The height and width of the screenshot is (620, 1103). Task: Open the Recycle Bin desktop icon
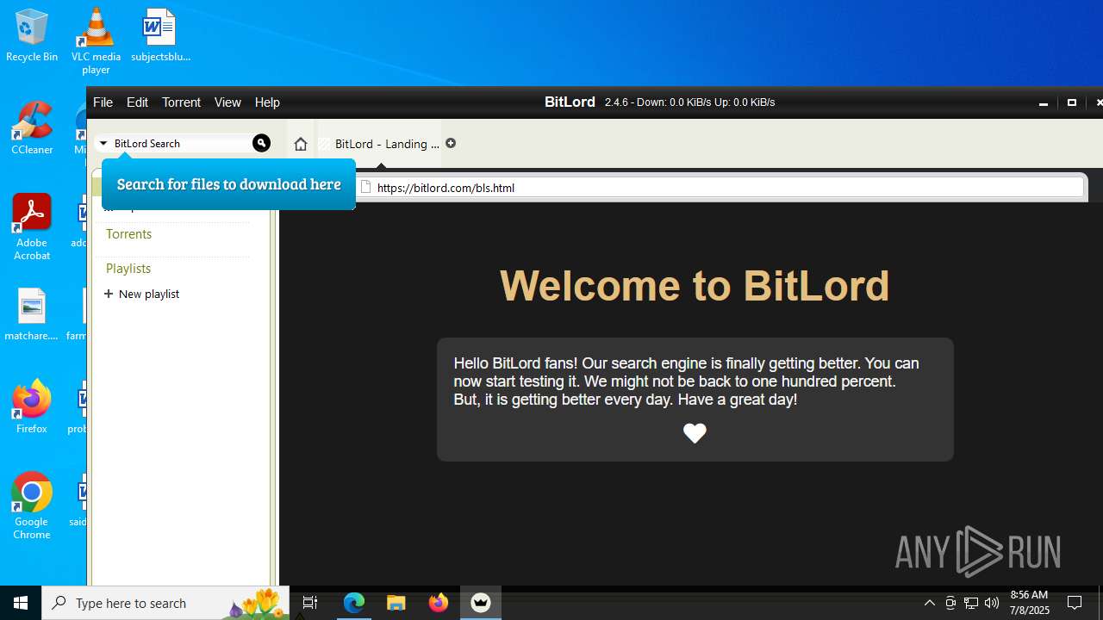[x=32, y=35]
